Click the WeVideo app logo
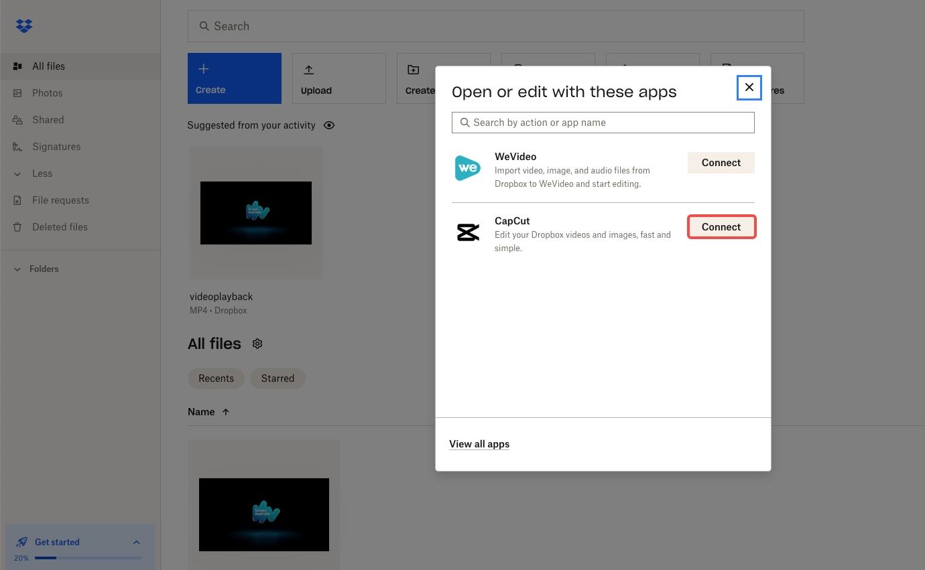This screenshot has height=570, width=925. (x=468, y=168)
